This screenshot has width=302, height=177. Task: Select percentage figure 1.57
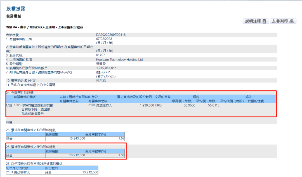pyautogui.click(x=121, y=139)
